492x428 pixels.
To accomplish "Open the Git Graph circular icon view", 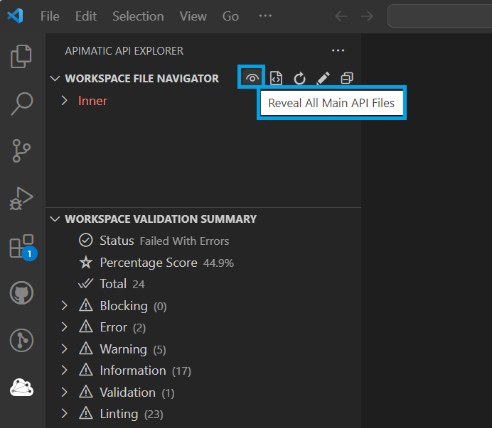I will (x=21, y=340).
